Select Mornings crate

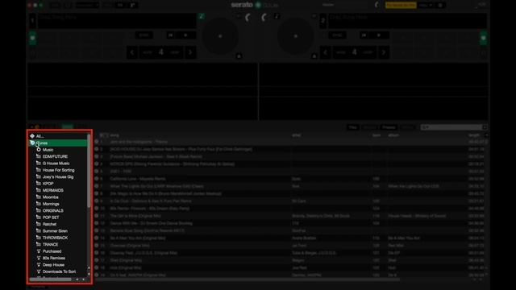click(51, 204)
